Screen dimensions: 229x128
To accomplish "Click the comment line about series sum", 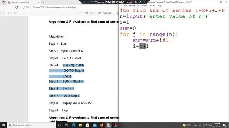I will [x=172, y=10].
